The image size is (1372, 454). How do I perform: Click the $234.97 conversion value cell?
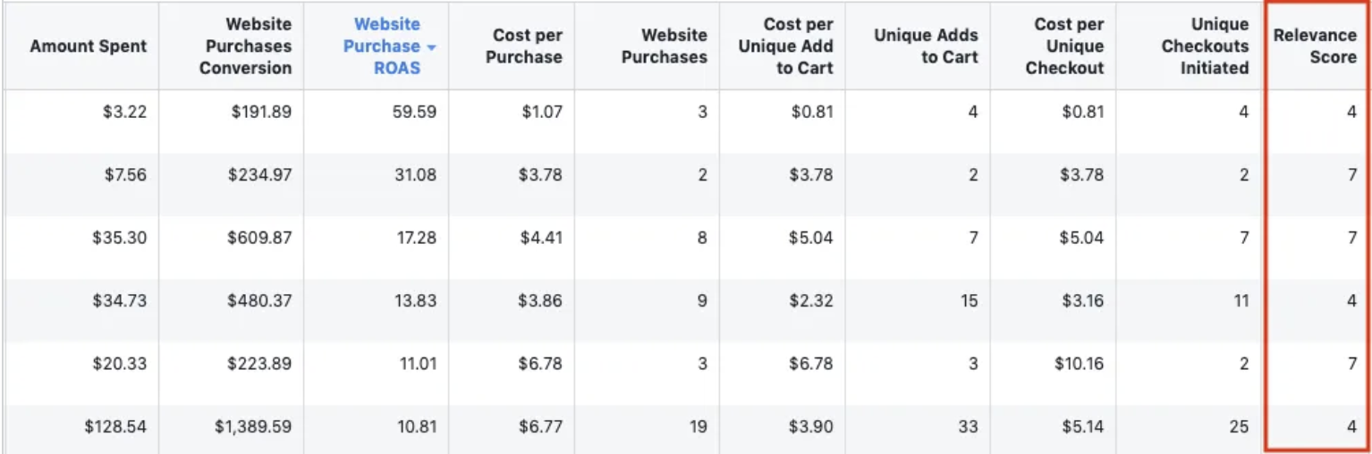click(x=259, y=175)
